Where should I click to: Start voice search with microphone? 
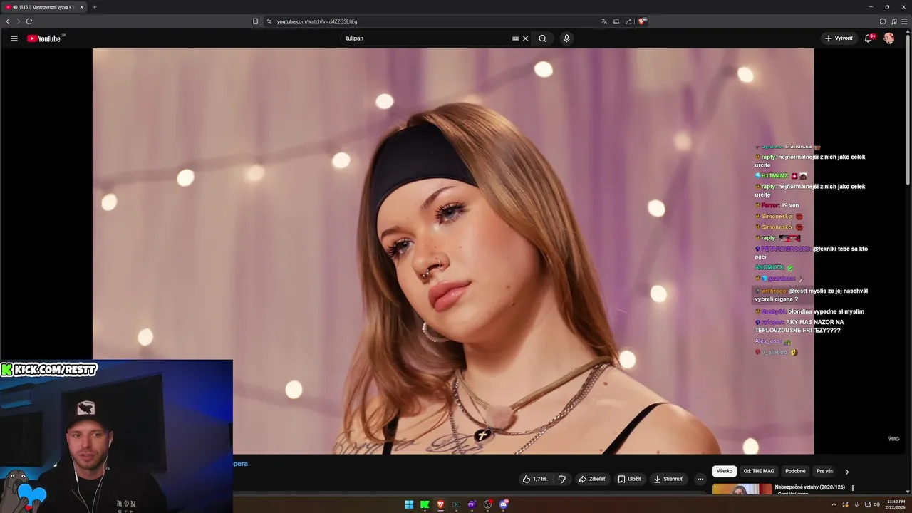pos(566,38)
